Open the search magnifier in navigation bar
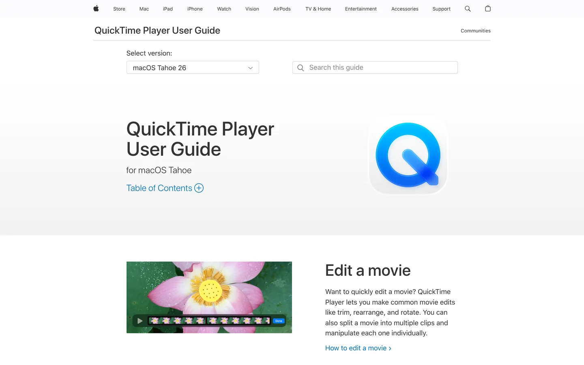584x365 pixels. pos(468,9)
